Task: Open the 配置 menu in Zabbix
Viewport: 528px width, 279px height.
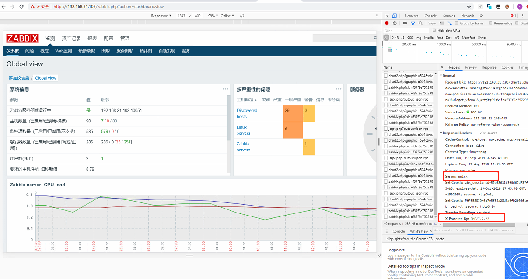Action: pyautogui.click(x=108, y=38)
